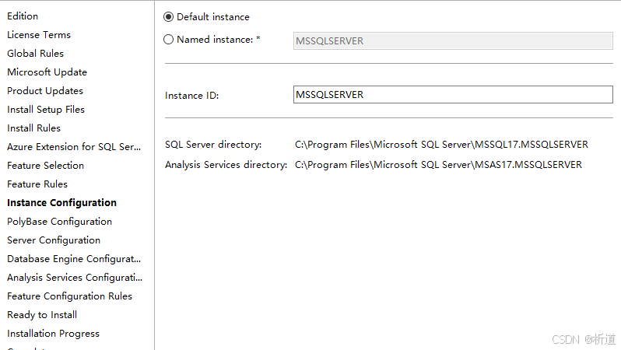Click Product Updates in step list
The image size is (621, 350).
(x=45, y=91)
